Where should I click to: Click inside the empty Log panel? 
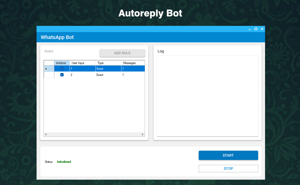coord(207,96)
